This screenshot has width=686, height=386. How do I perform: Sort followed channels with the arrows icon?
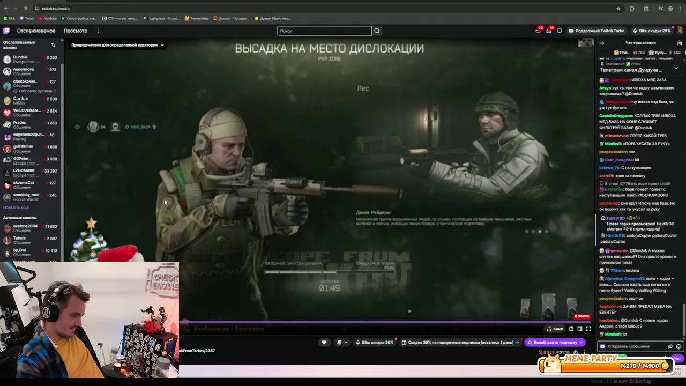click(x=53, y=44)
